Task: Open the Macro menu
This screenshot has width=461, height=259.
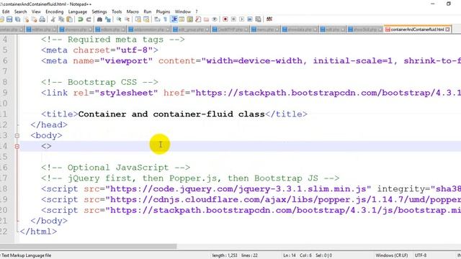Action: coord(133,12)
